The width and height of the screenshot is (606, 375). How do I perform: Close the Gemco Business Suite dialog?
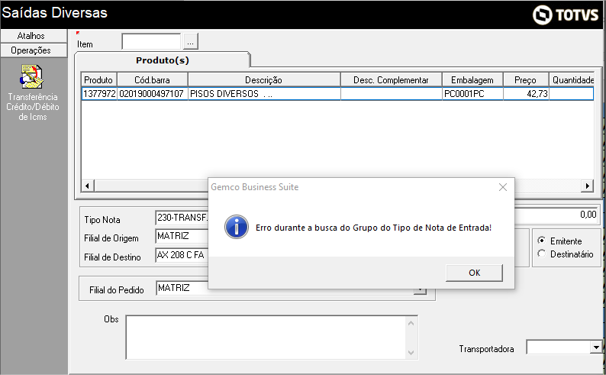point(502,187)
